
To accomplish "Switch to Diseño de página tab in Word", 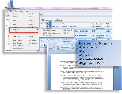I will [x=51, y=44].
